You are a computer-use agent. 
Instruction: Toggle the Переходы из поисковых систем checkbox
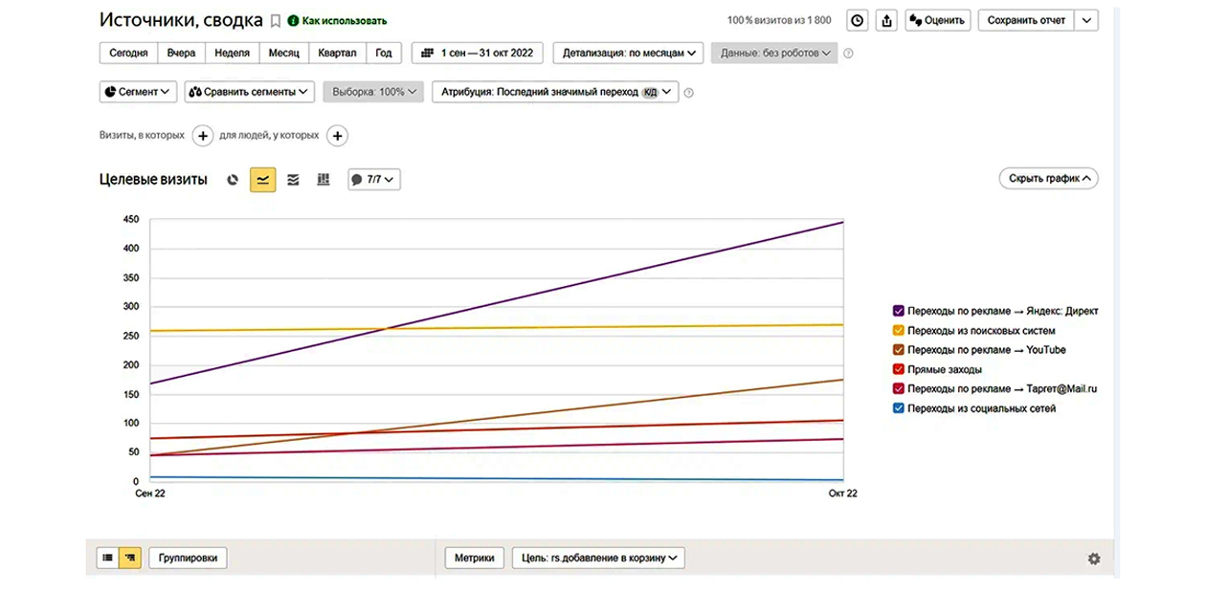[x=899, y=331]
